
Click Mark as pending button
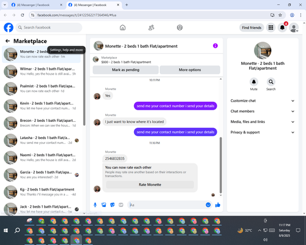pyautogui.click(x=125, y=70)
